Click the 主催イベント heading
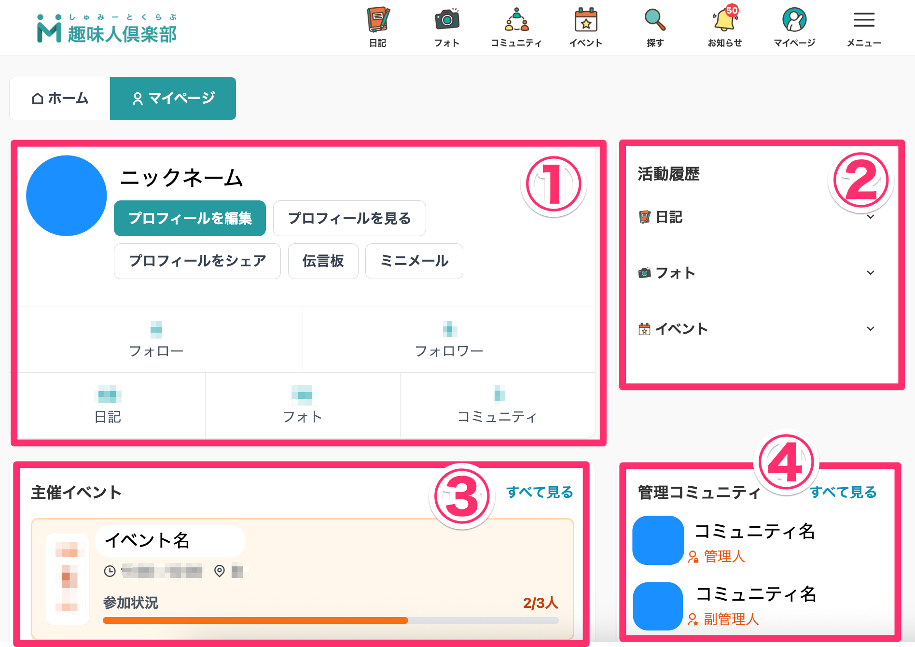915x647 pixels. 76,492
